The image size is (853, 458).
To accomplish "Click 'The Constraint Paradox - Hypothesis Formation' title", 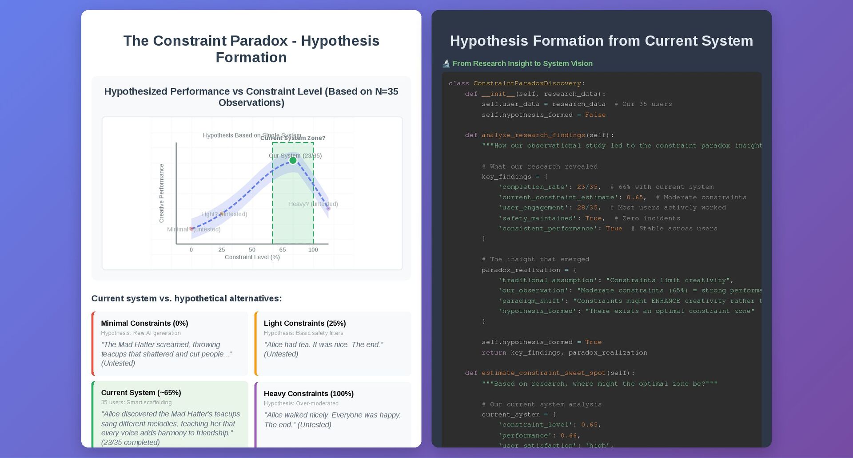I will tap(251, 49).
